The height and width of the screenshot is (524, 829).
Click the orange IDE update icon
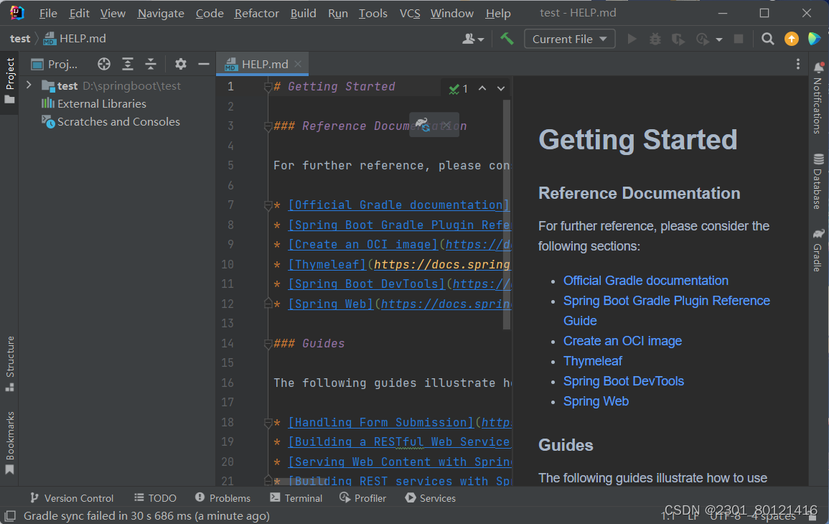(792, 39)
